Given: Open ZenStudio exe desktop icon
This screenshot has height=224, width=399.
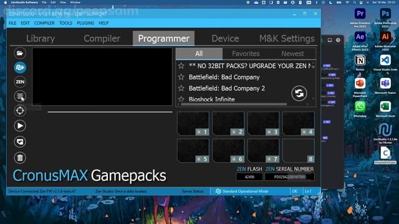Looking at the screenshot, I should (385, 130).
